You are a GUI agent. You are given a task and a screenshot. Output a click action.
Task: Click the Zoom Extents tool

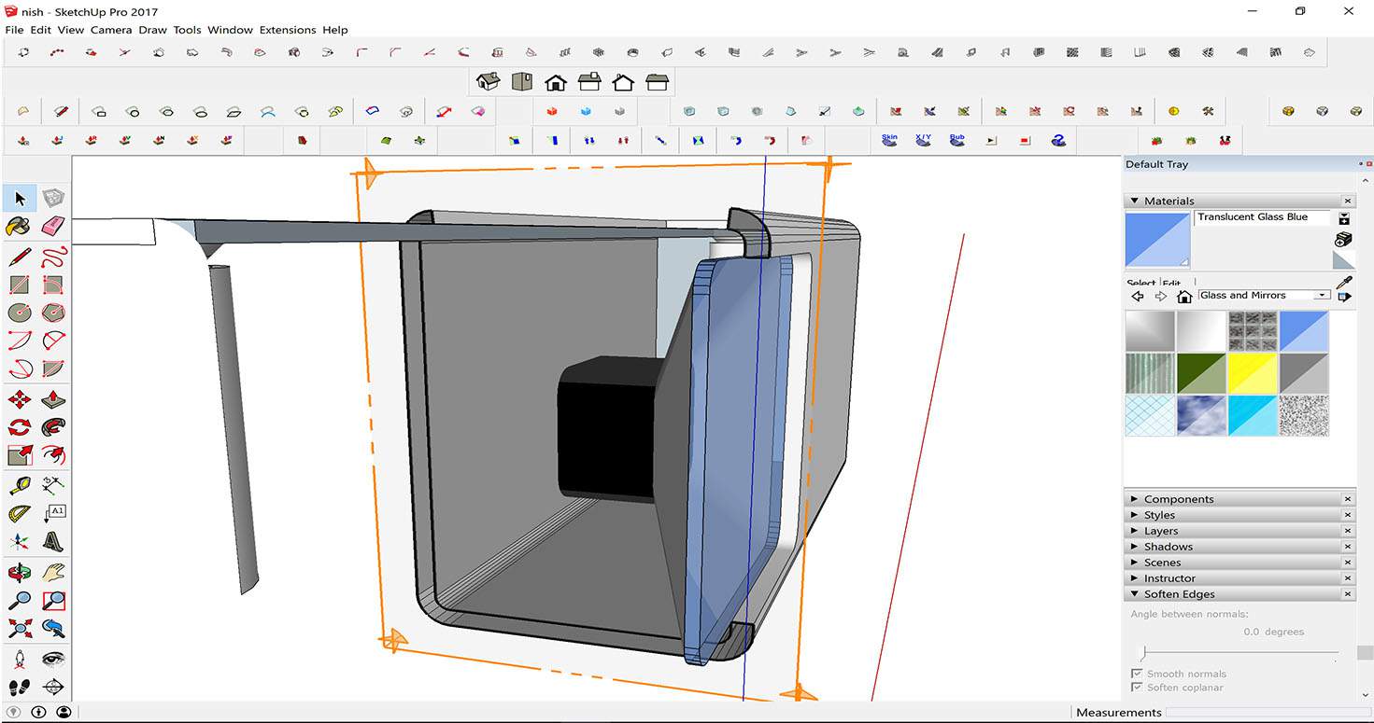point(20,628)
